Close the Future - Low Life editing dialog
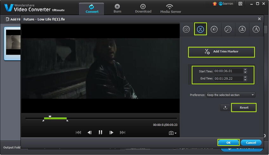This screenshot has height=155, width=269. point(259,19)
